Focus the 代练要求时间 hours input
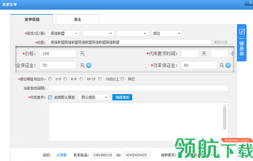 click(x=219, y=53)
